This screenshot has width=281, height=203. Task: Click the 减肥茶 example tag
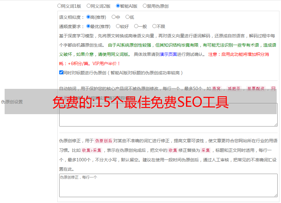tap(234, 89)
